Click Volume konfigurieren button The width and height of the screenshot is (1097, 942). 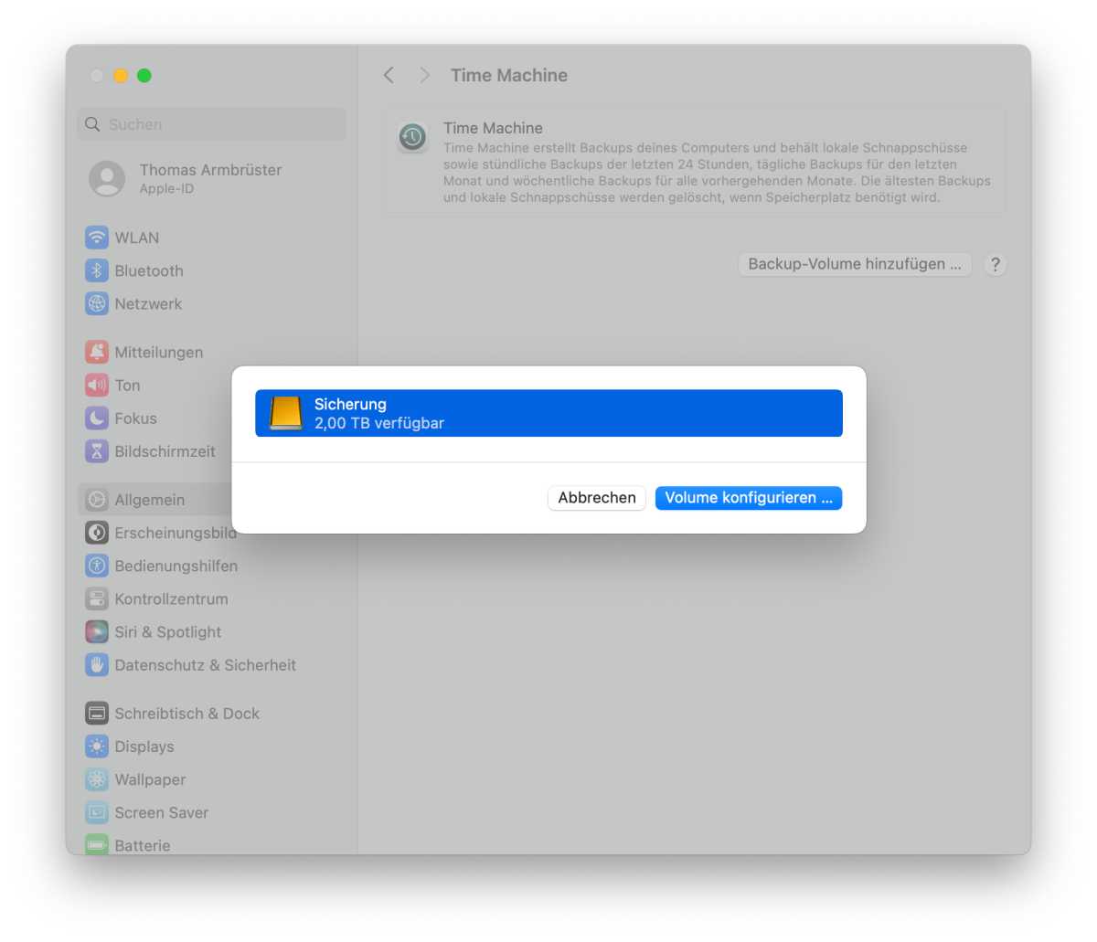749,498
